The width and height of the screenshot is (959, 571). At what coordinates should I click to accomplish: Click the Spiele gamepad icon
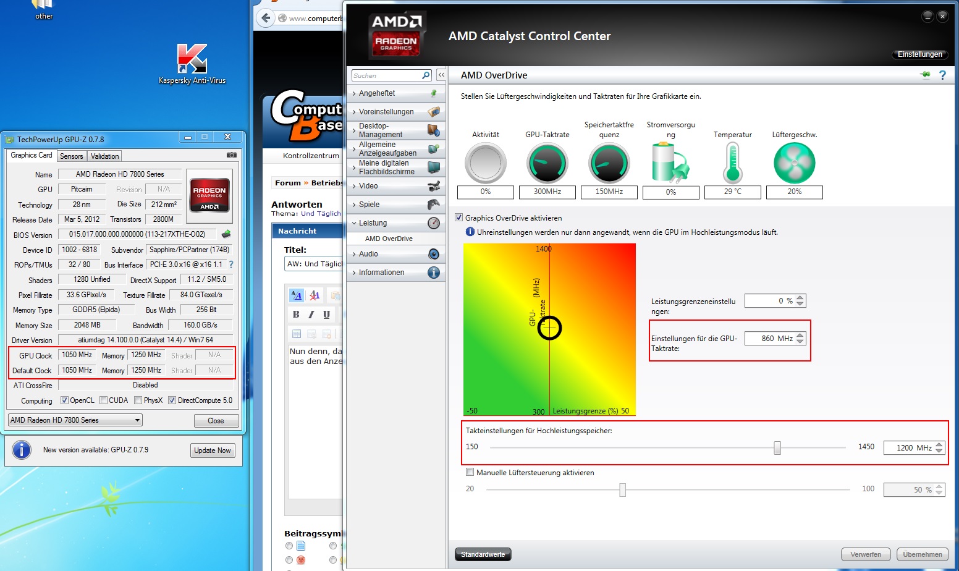tap(434, 205)
